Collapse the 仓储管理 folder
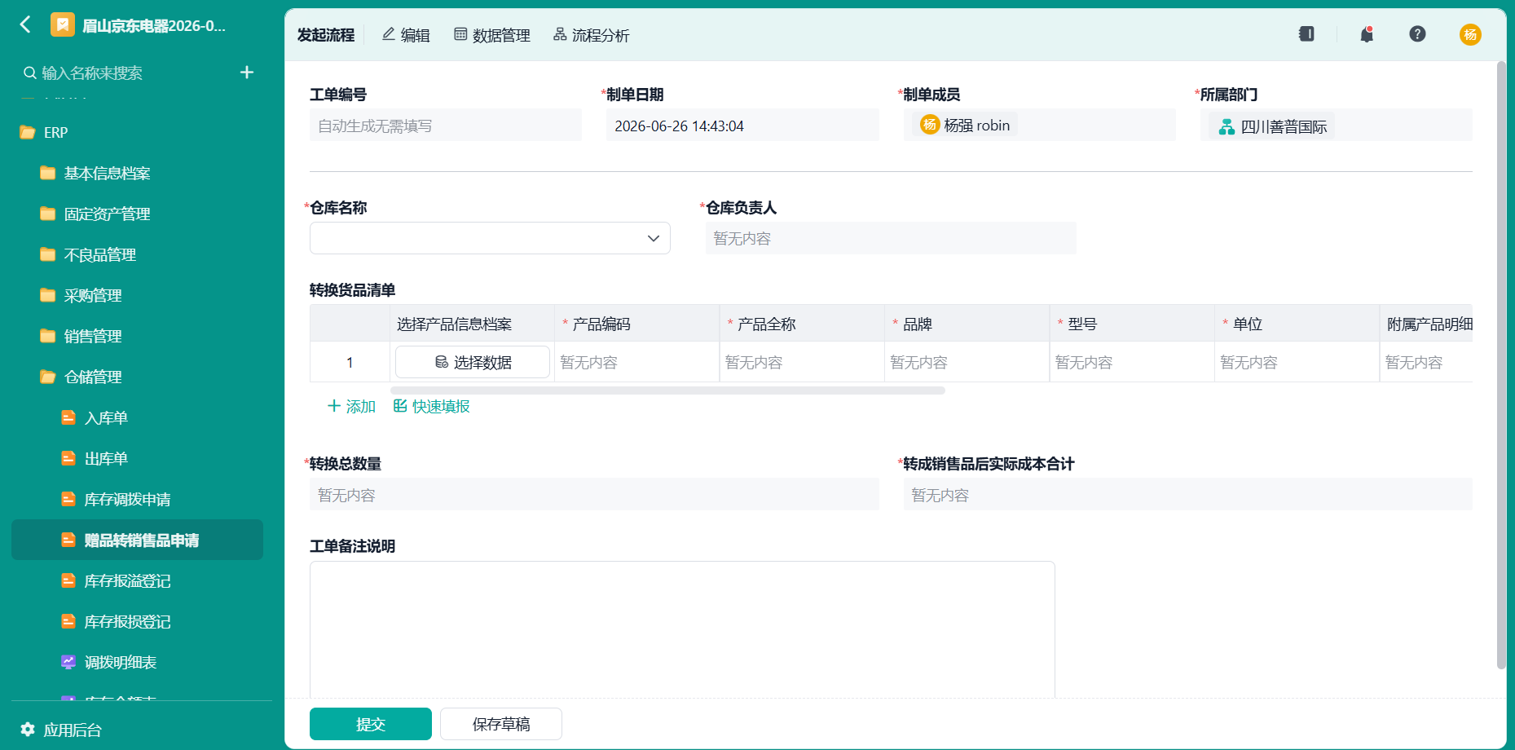1515x750 pixels. click(x=137, y=377)
